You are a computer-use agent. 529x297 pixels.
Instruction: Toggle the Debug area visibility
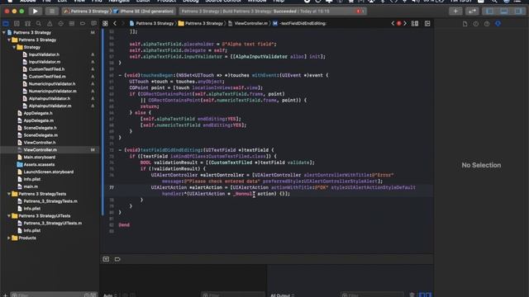504,11
